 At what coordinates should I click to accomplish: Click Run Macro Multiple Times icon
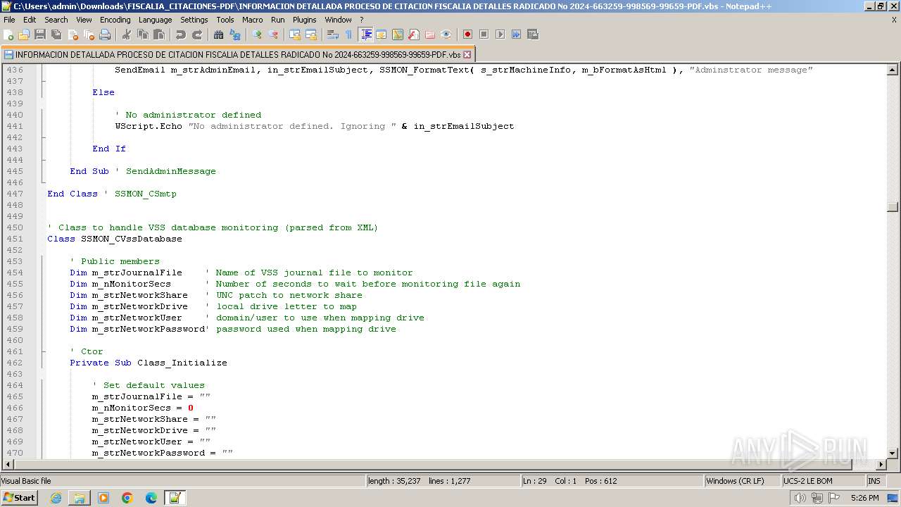pos(516,35)
